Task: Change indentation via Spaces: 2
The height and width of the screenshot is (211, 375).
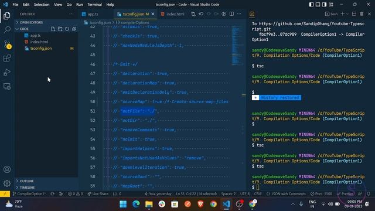Action: tap(228, 194)
